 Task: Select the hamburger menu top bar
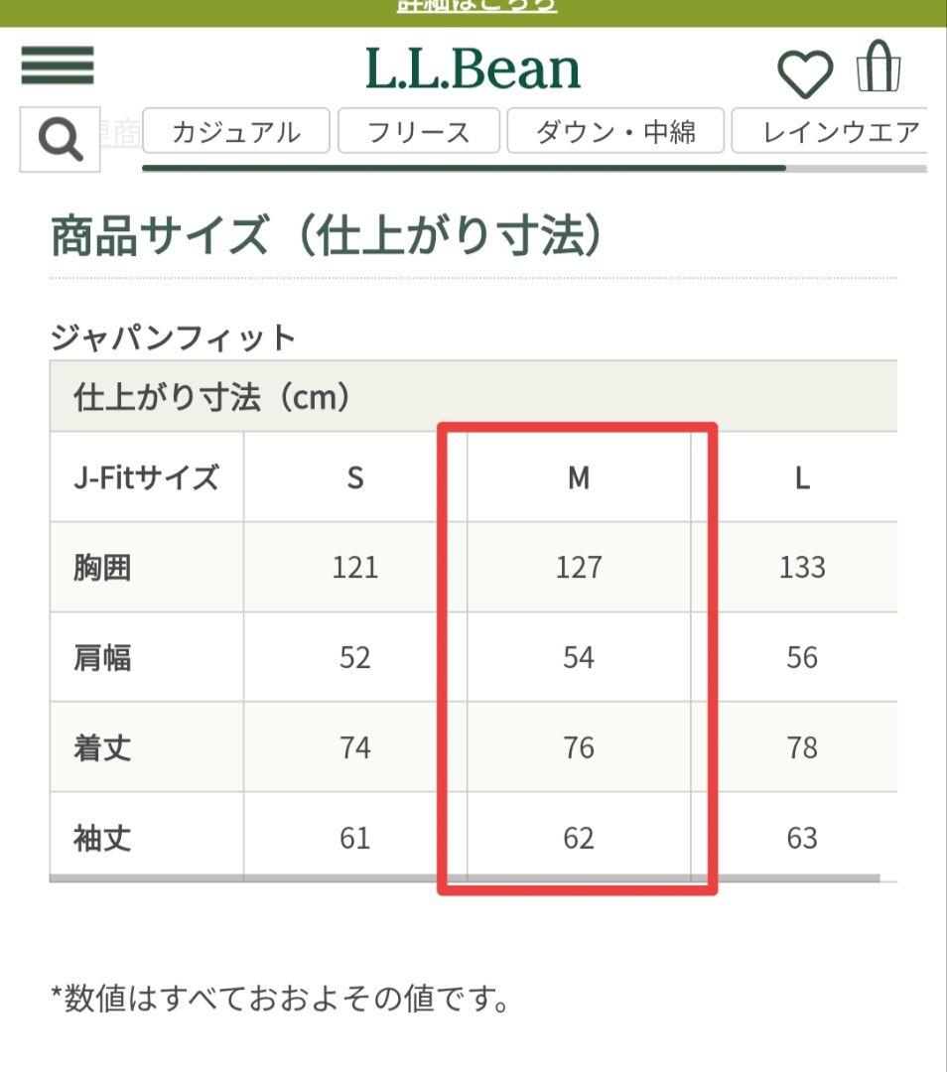pos(58,50)
